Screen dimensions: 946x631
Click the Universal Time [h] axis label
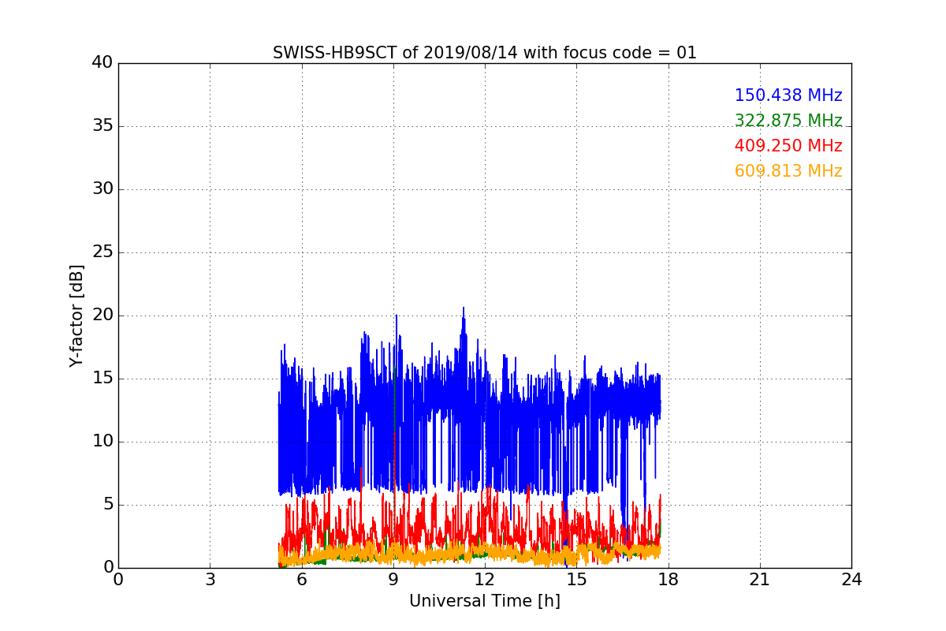[484, 601]
